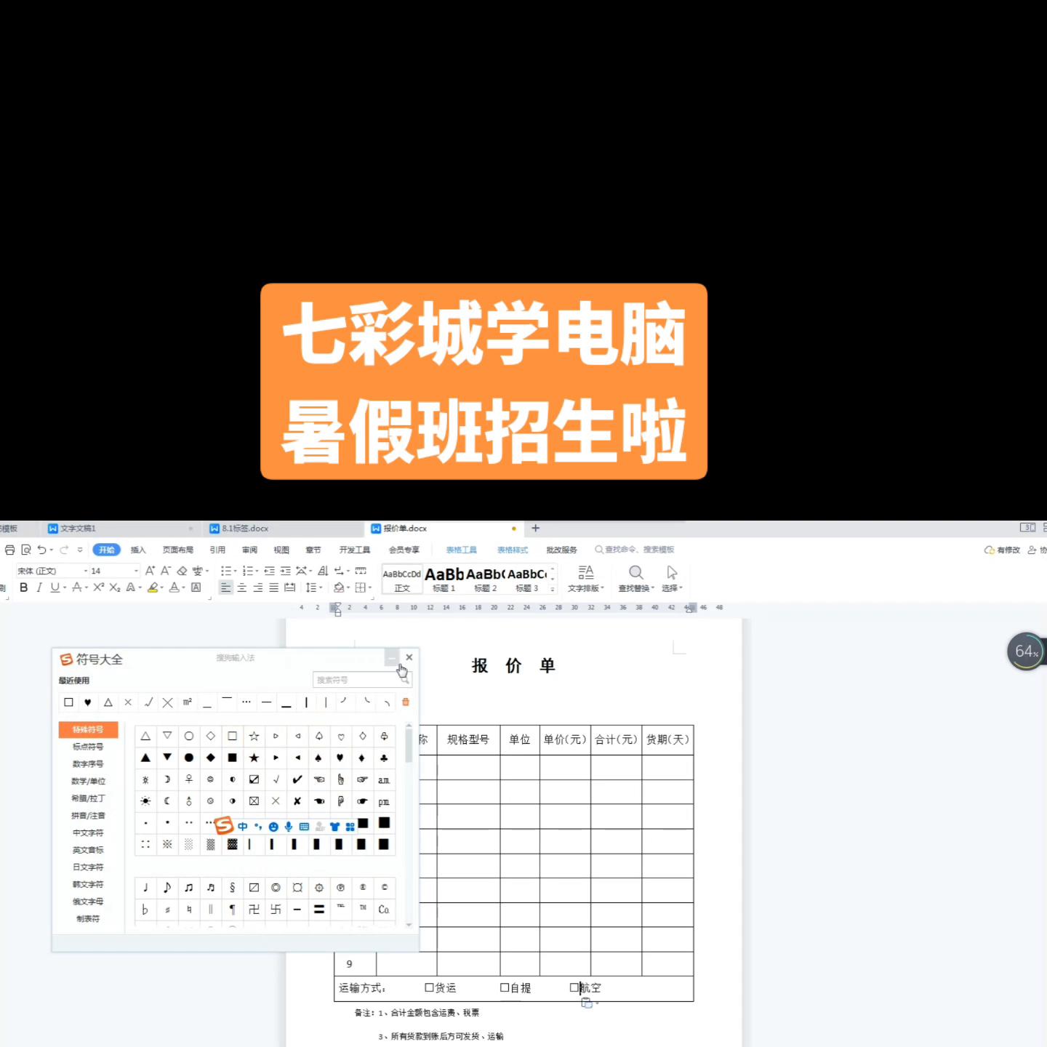Select the superscript formatting icon
This screenshot has width=1047, height=1047.
97,587
